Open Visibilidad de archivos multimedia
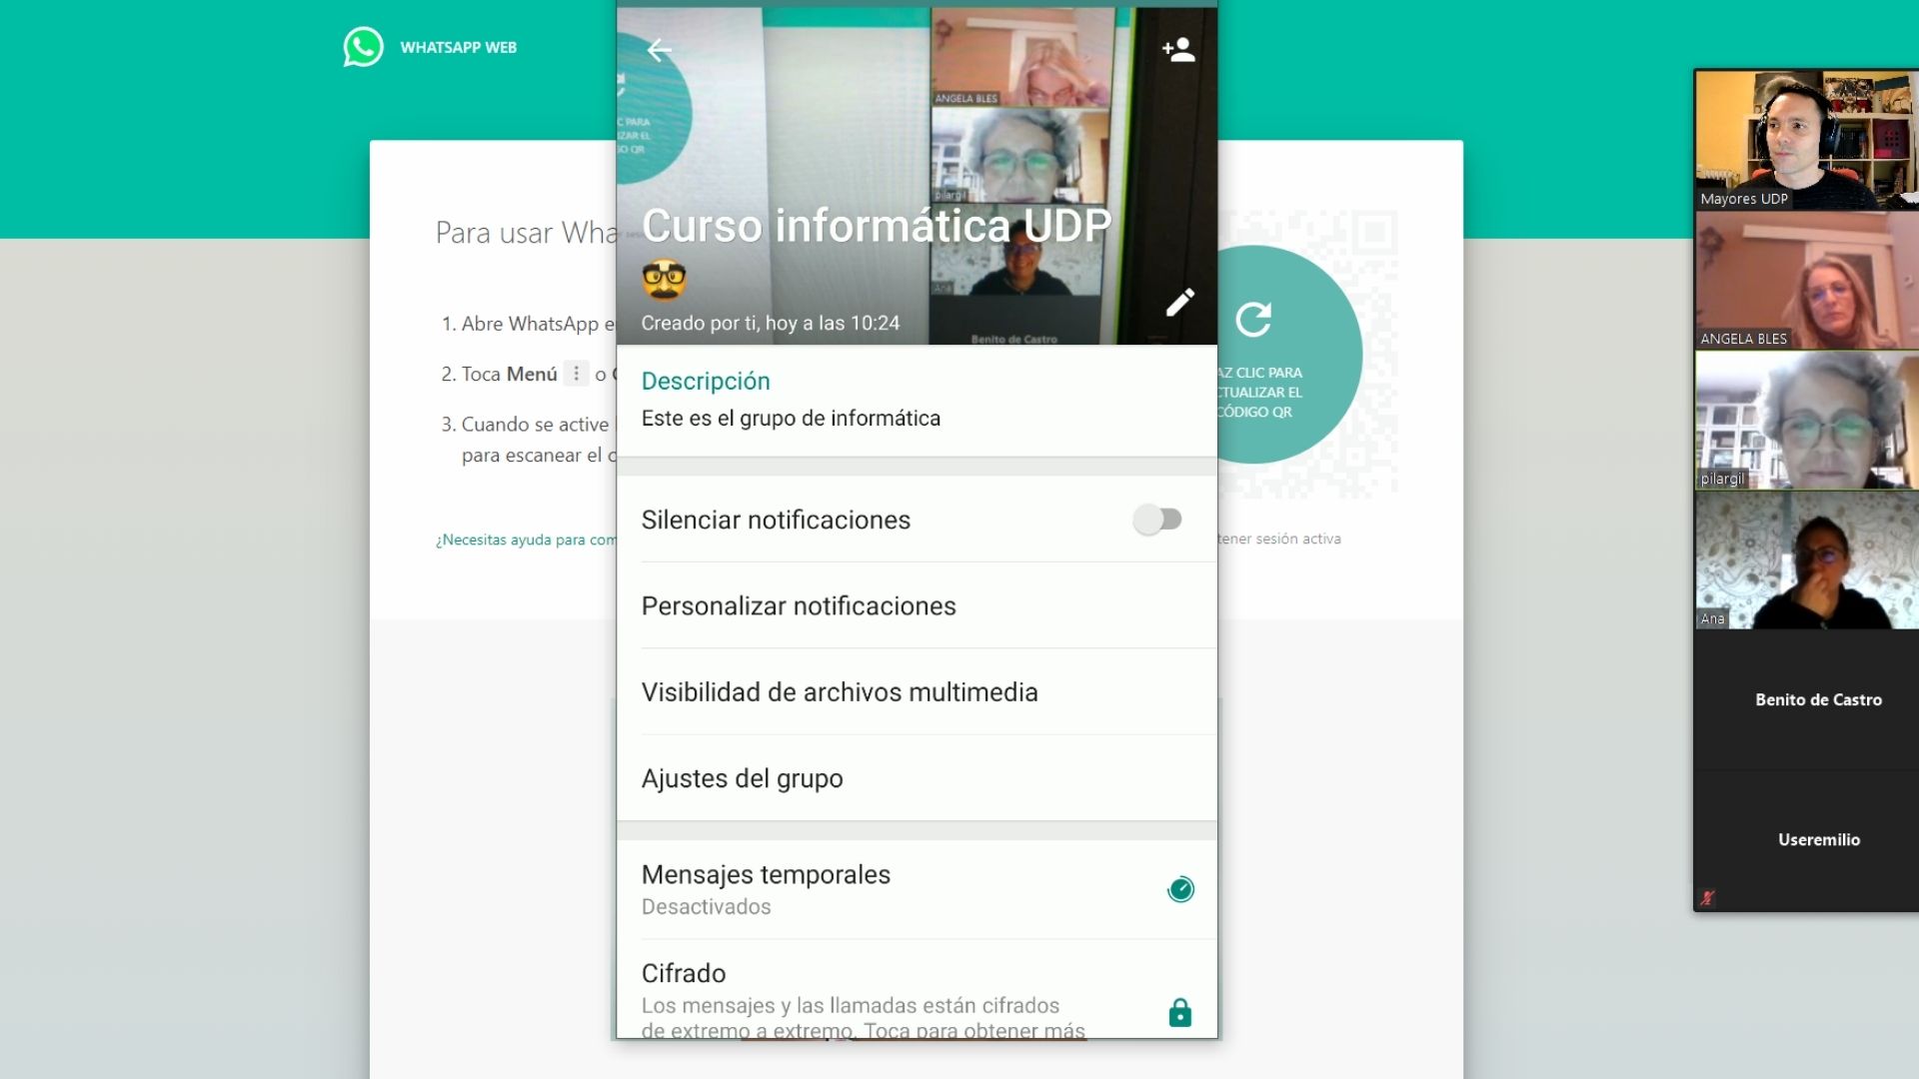 [x=917, y=692]
